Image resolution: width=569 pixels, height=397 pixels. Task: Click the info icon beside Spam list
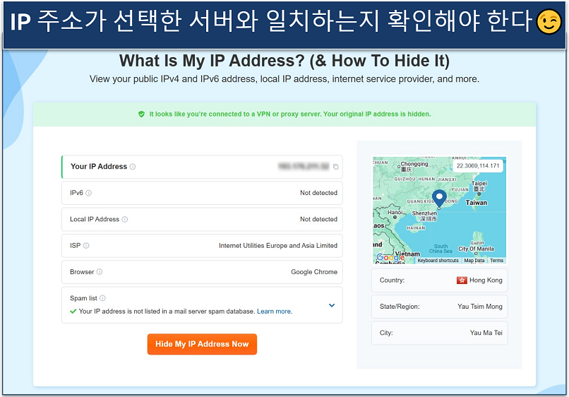102,299
